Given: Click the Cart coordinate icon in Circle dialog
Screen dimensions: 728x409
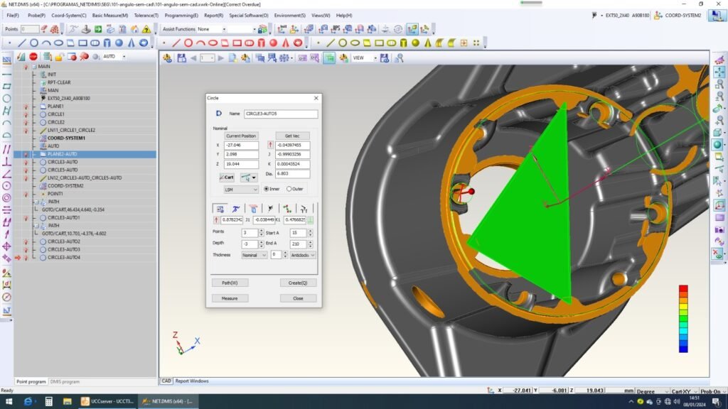Looking at the screenshot, I should pyautogui.click(x=226, y=178).
